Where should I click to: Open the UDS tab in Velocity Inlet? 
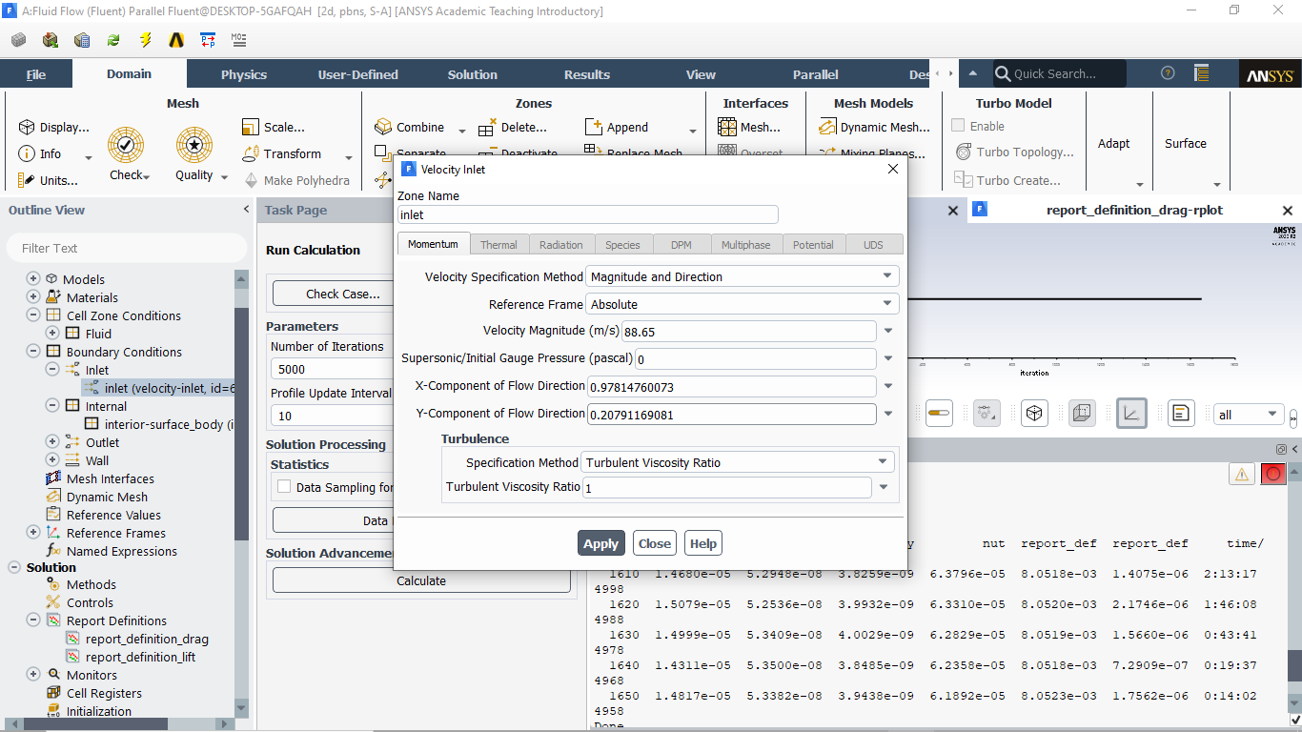[x=873, y=245]
